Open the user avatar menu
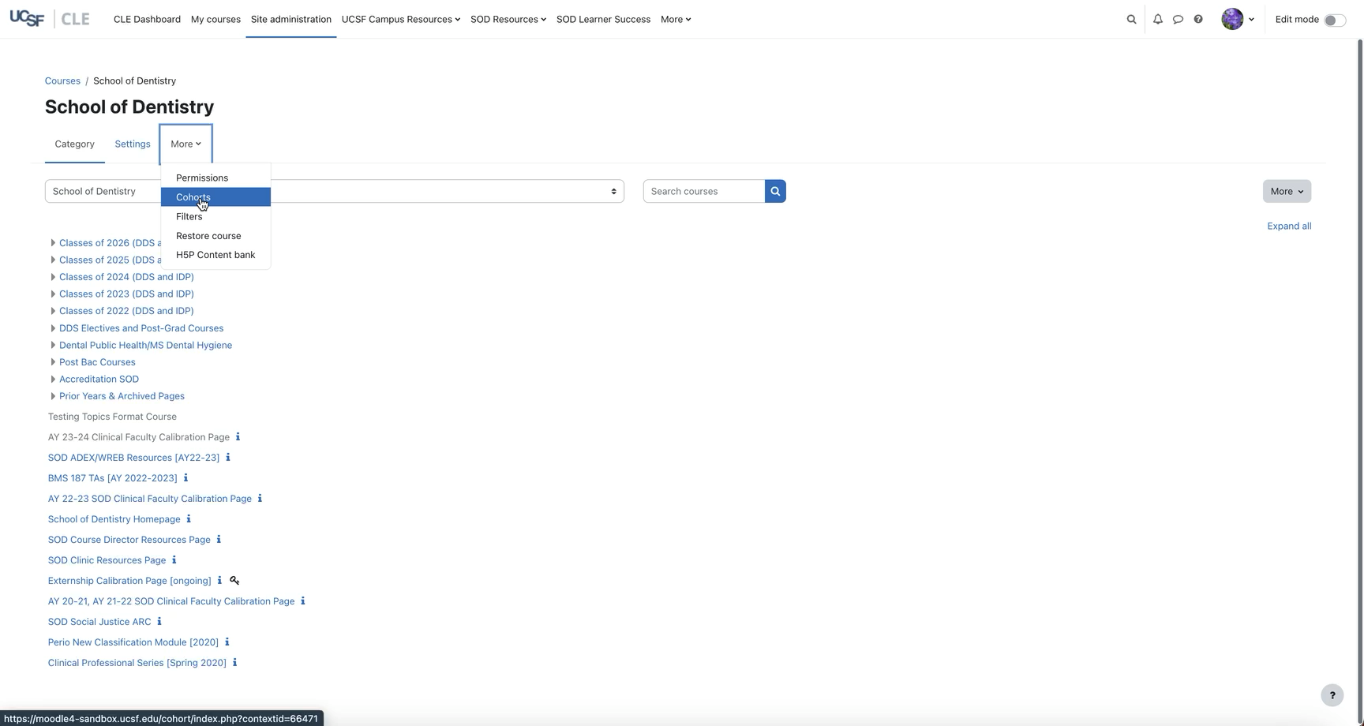1364x726 pixels. (1237, 19)
